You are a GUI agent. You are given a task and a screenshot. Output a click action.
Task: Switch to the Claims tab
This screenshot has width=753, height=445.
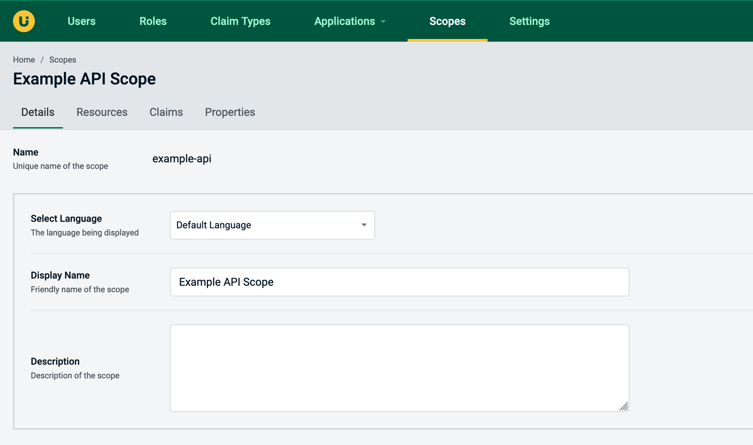(166, 112)
